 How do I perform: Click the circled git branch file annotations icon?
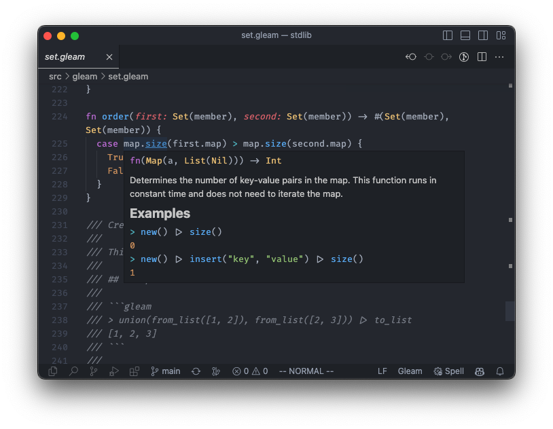point(464,57)
